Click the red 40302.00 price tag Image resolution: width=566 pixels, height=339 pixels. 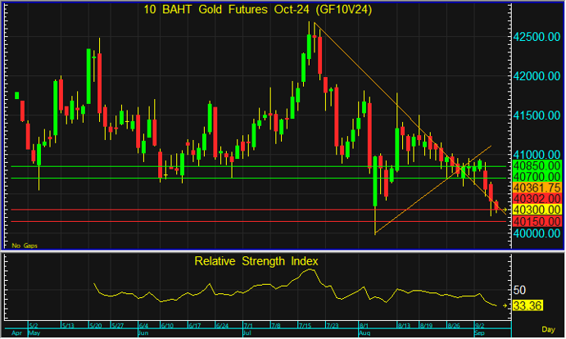537,199
